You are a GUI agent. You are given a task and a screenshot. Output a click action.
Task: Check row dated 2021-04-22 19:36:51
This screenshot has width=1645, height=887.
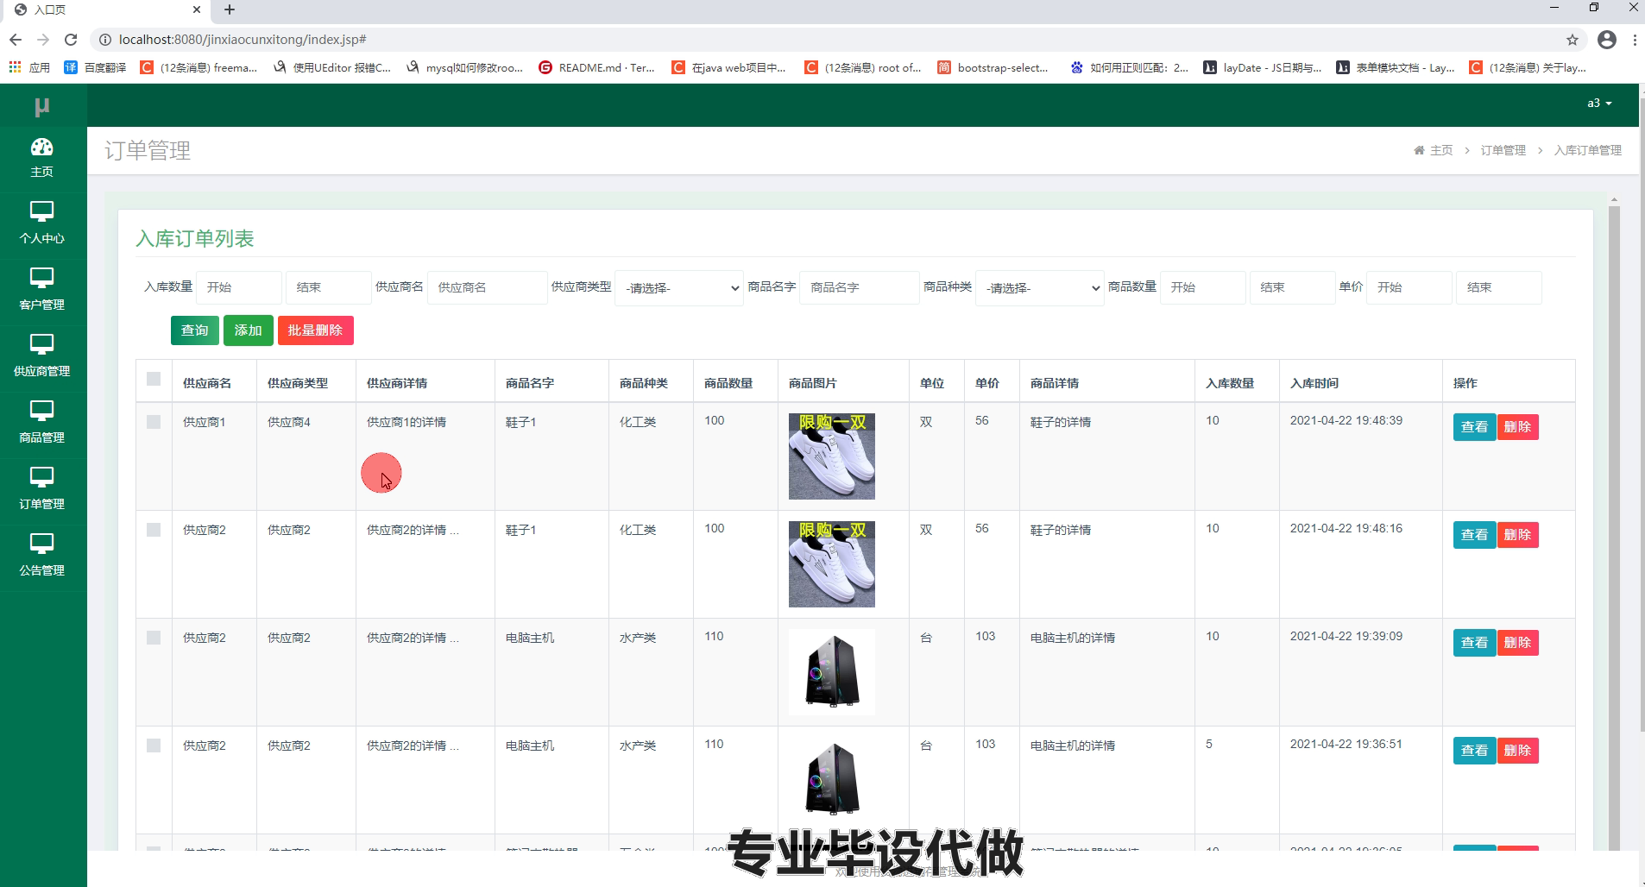coord(154,745)
